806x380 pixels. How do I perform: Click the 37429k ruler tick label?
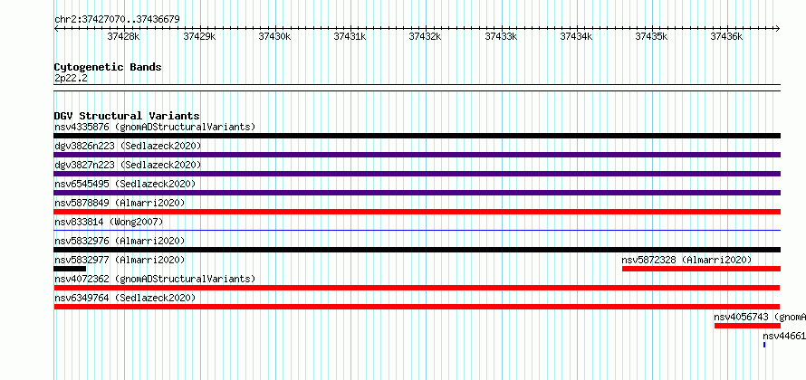point(199,36)
